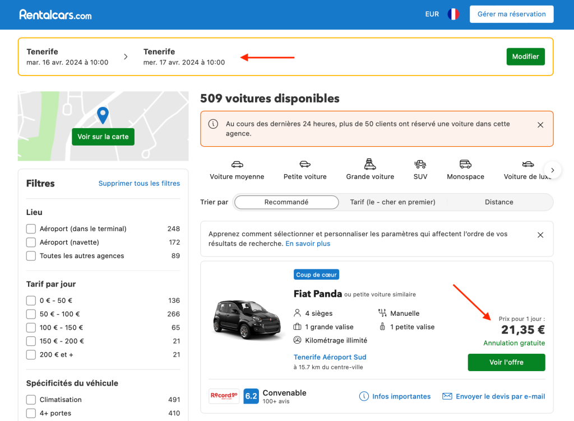The width and height of the screenshot is (574, 421).
Task: Open the En savoir plus link
Action: 308,244
